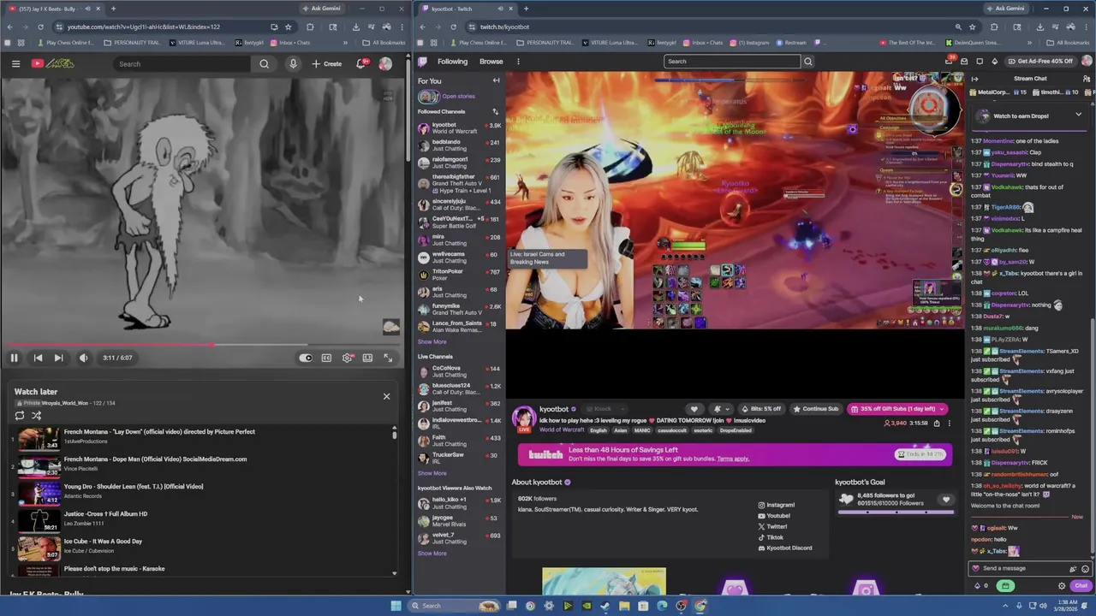Collapse the Twitch For You sidebar
This screenshot has width=1096, height=616.
[x=496, y=80]
